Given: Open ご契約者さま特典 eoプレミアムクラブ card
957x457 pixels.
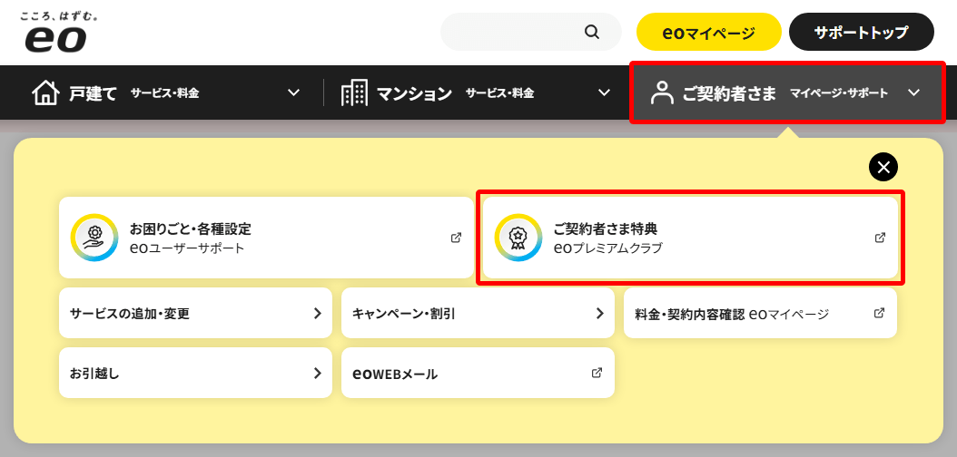Looking at the screenshot, I should tap(690, 238).
